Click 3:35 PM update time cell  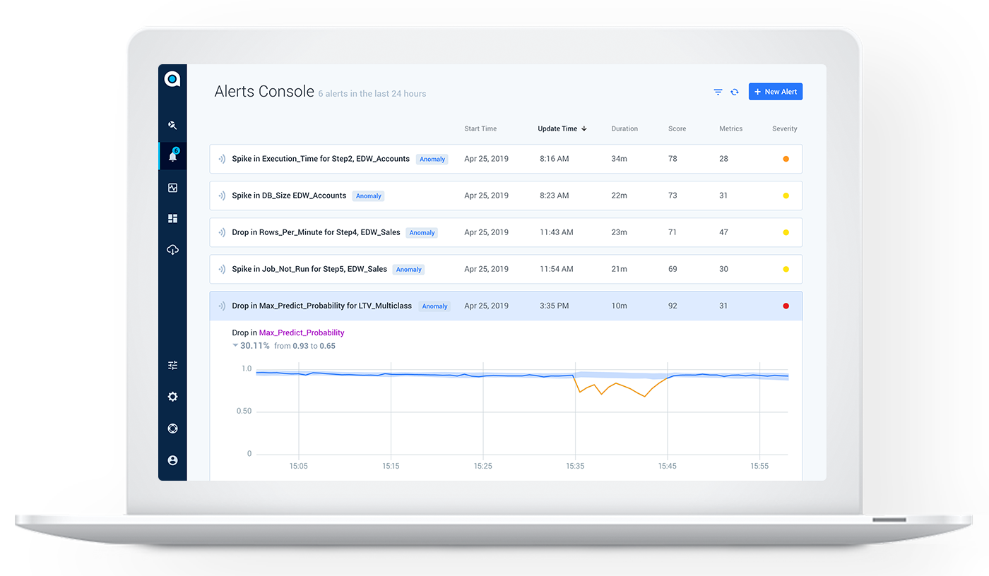point(554,306)
